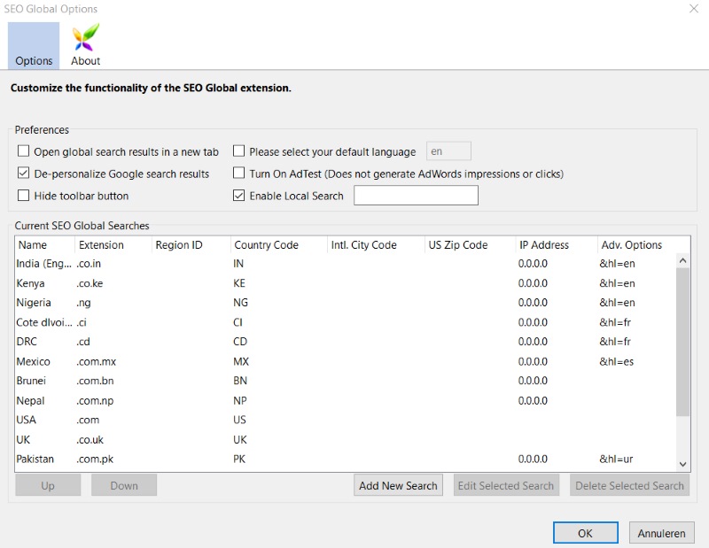The width and height of the screenshot is (709, 548).
Task: Enable the Turn On AdTest option
Action: [238, 173]
